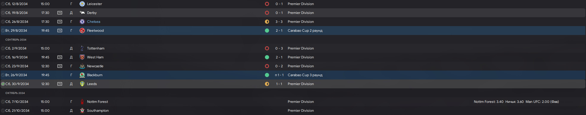Select the Tottenham 0-3 score result

pos(279,48)
